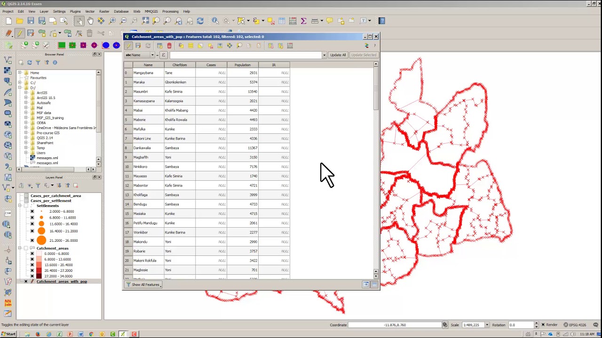
Task: Open the Plugins menu
Action: (x=75, y=11)
